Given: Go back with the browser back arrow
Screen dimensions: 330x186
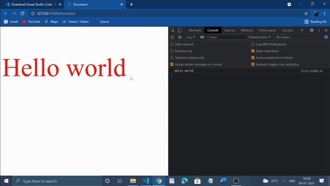Looking at the screenshot, I should pyautogui.click(x=6, y=13).
